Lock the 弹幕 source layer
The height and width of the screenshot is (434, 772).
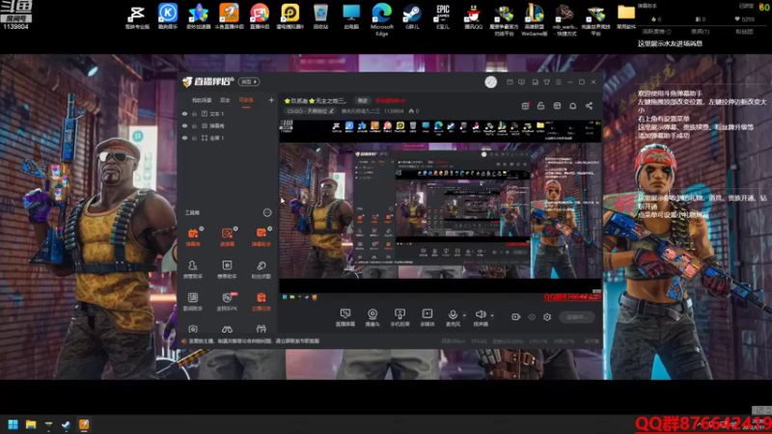pos(195,126)
